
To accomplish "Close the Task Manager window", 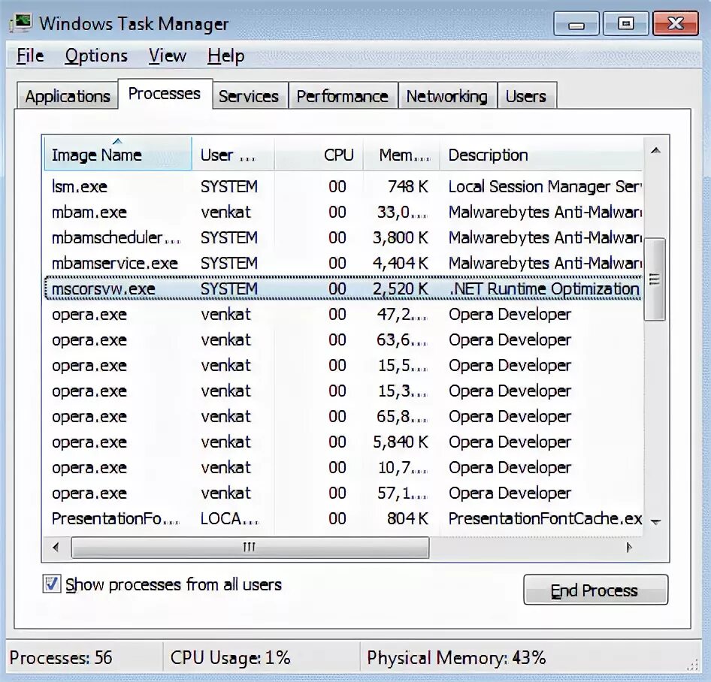I will pyautogui.click(x=675, y=23).
